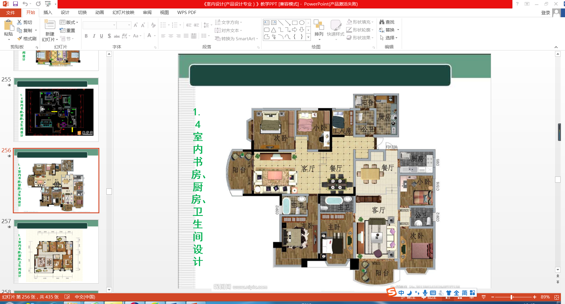This screenshot has height=304, width=565.
Task: Click the Find (查找) binoculars icon
Action: click(382, 22)
